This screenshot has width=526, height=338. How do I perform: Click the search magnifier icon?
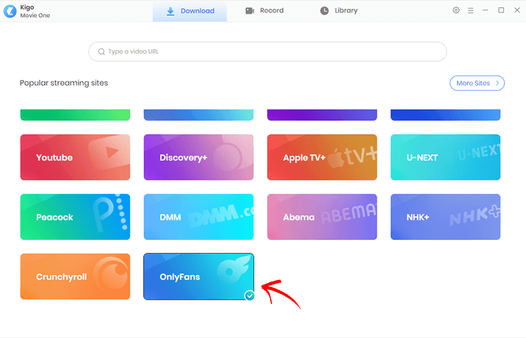tap(101, 51)
